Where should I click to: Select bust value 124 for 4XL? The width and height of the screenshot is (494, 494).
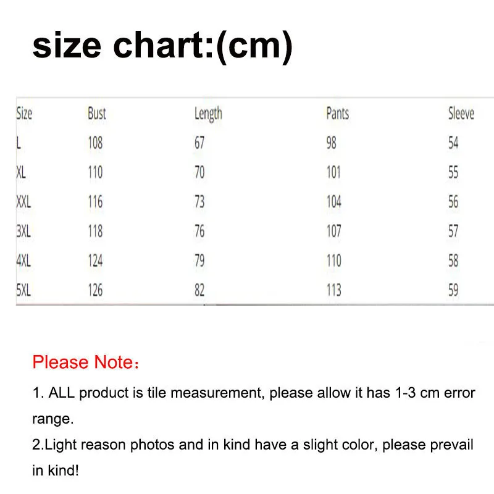[x=95, y=261]
